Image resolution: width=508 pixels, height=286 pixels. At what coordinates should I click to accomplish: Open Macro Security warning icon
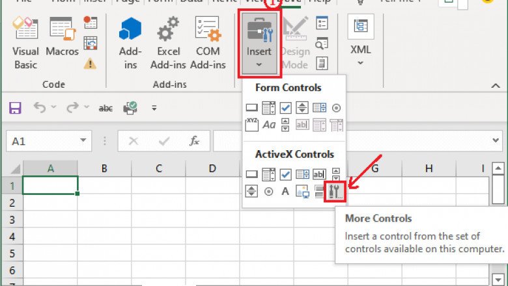click(x=90, y=63)
